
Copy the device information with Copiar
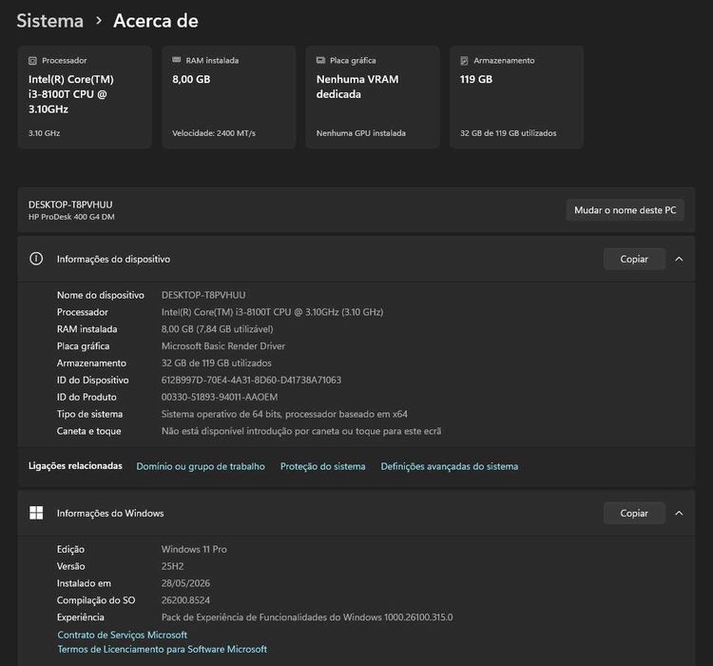(634, 259)
